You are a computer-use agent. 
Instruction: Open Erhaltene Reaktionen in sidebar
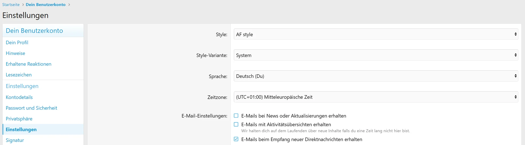coord(43,64)
